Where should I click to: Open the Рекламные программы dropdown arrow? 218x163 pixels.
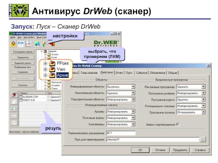coord(203,87)
